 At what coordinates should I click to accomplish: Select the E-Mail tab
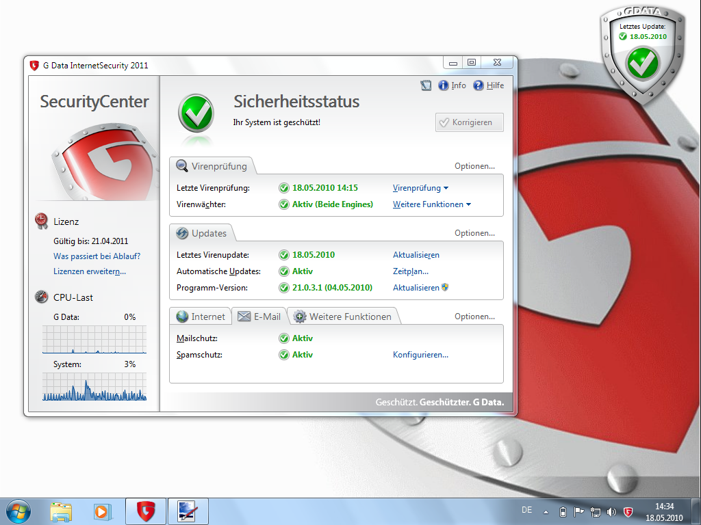[x=259, y=317]
